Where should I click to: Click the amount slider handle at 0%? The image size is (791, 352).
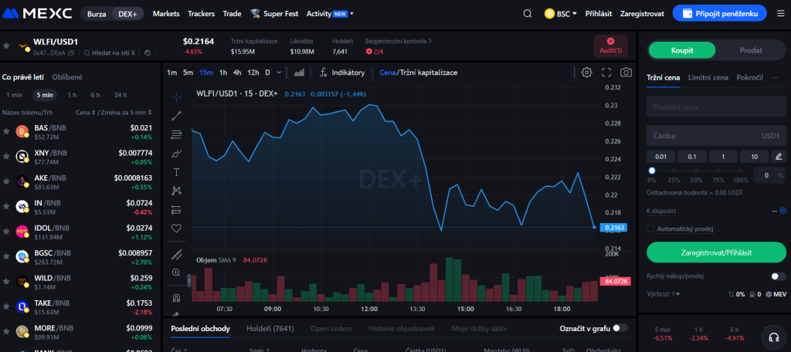(x=652, y=171)
